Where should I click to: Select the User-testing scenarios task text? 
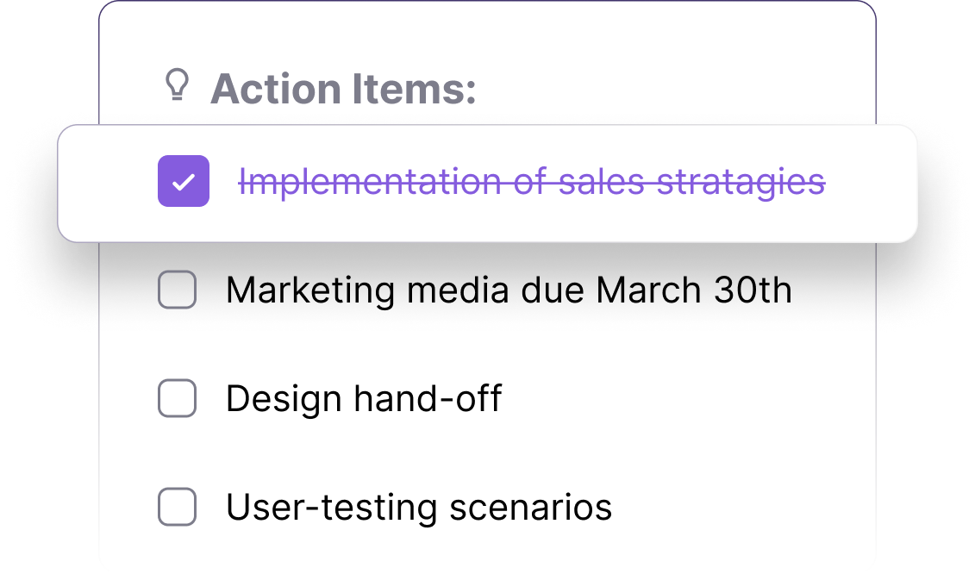(x=419, y=507)
